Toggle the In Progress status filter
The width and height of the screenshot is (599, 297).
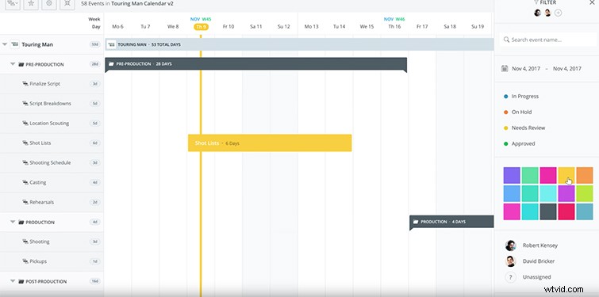(521, 97)
